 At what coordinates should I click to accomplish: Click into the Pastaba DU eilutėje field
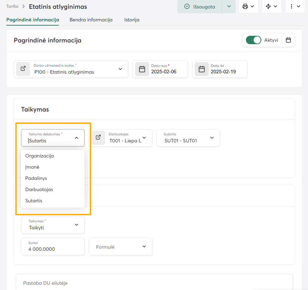154,282
